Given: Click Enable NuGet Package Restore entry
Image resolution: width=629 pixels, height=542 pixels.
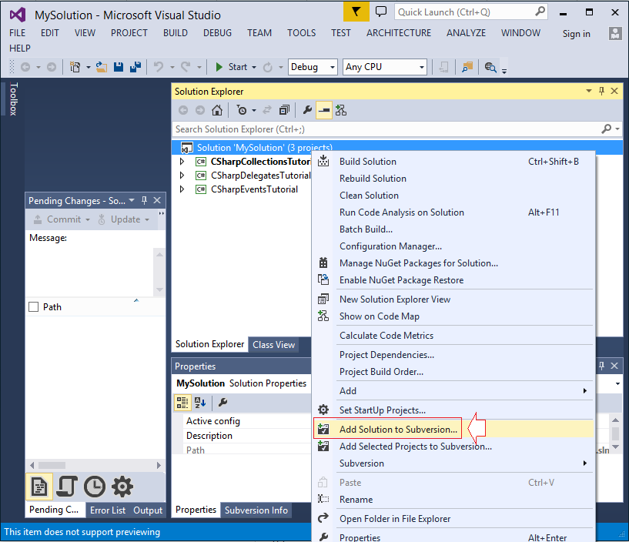Looking at the screenshot, I should [x=453, y=280].
